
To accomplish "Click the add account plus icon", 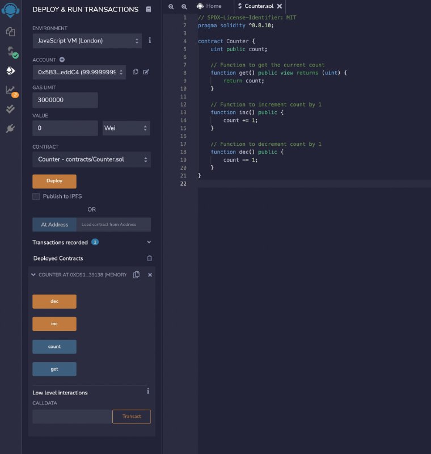I will pos(62,60).
